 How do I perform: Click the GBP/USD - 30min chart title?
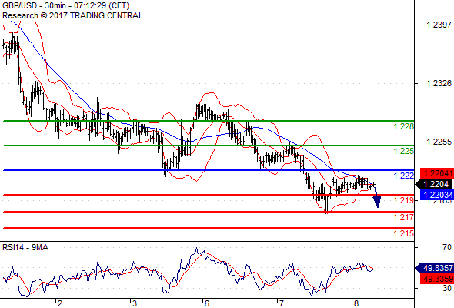coord(66,5)
